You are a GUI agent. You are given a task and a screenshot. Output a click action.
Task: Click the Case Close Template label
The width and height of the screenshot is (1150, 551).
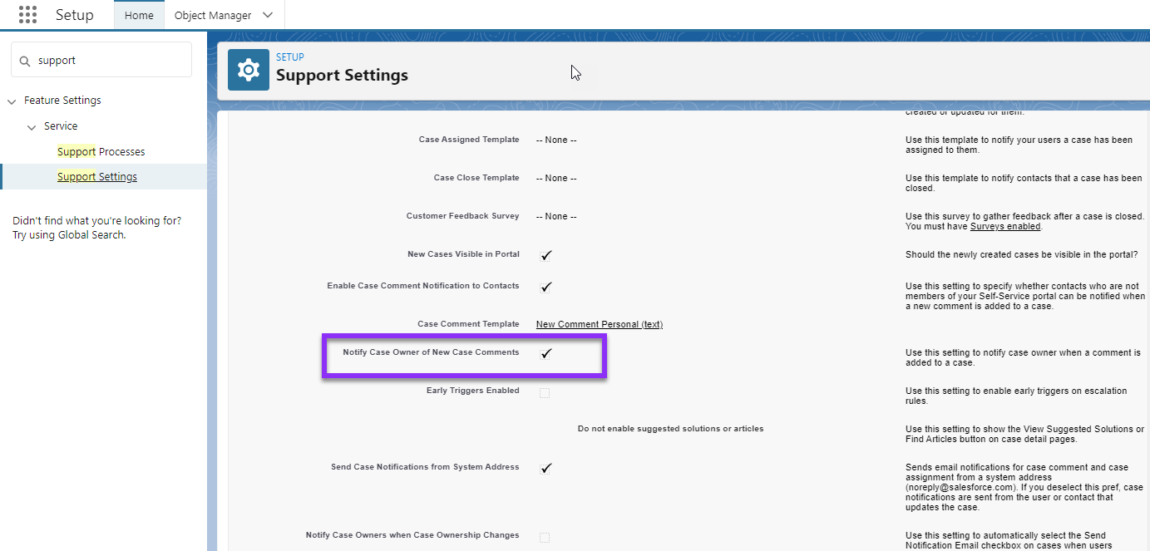476,178
